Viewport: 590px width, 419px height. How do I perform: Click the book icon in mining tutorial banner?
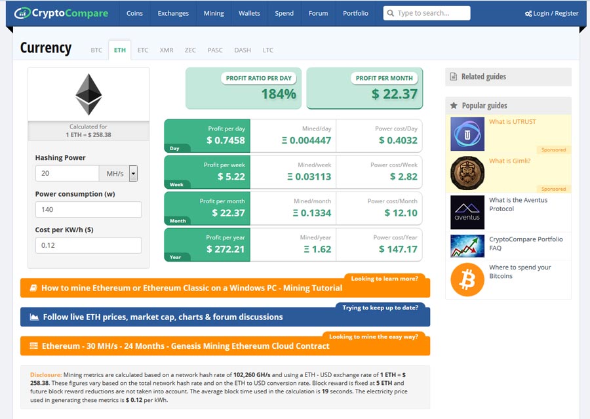[x=33, y=288]
